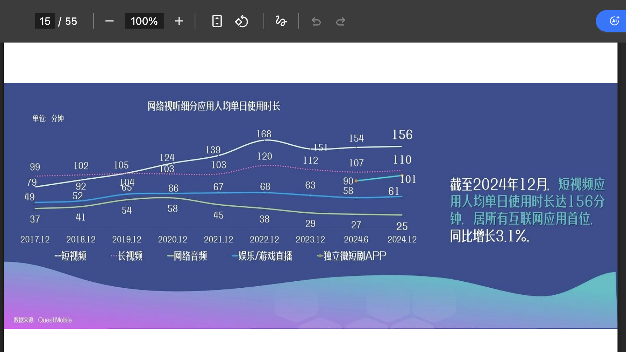The width and height of the screenshot is (626, 352).
Task: Click the 长视频 legend entry
Action: point(127,256)
